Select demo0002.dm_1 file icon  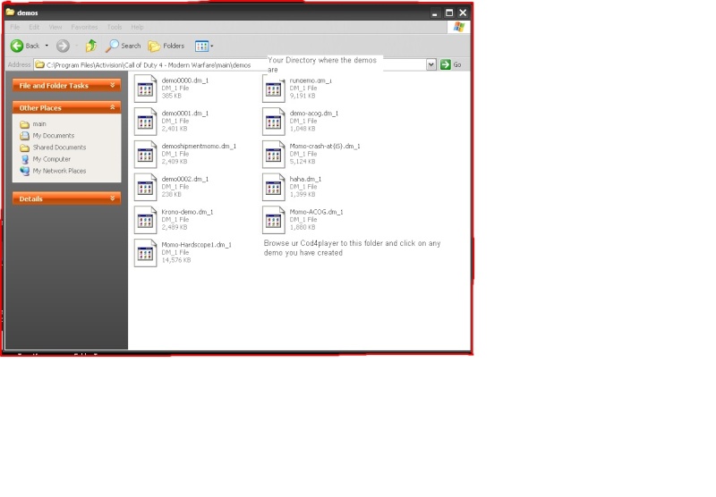(x=145, y=187)
